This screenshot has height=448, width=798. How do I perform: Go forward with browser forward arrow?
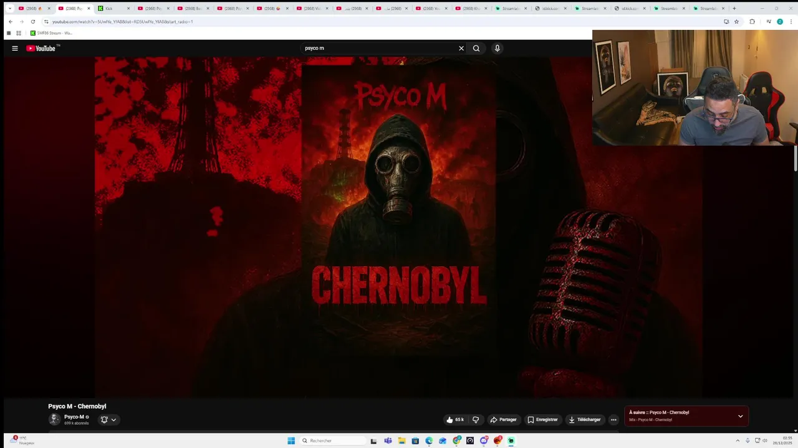21,22
